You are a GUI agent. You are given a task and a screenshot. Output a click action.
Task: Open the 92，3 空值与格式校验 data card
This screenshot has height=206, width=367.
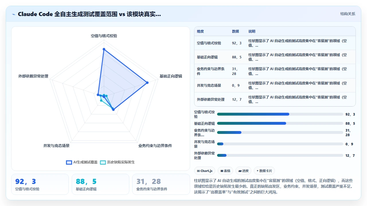pos(40,184)
